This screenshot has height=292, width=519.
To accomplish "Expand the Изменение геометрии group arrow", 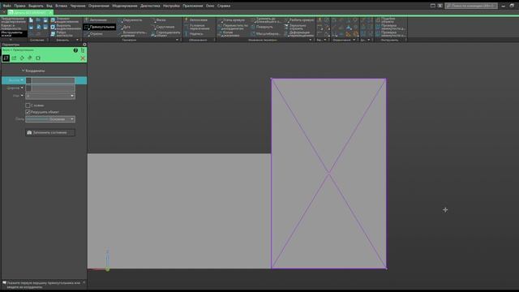I will pyautogui.click(x=310, y=40).
